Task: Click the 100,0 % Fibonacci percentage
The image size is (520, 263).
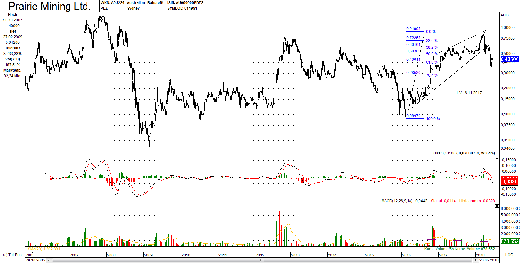Action: [433, 119]
